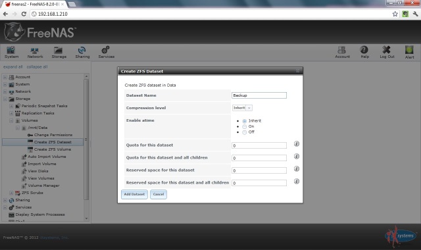
Task: Click the Quota for this dataset field
Action: tap(259, 145)
